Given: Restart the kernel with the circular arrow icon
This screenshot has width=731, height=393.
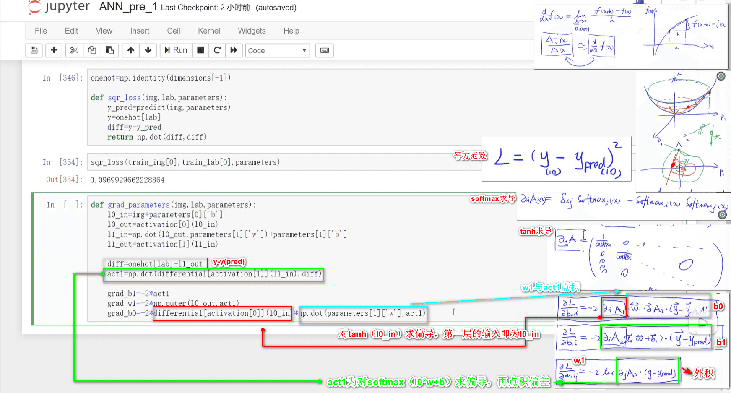Looking at the screenshot, I should [x=217, y=50].
